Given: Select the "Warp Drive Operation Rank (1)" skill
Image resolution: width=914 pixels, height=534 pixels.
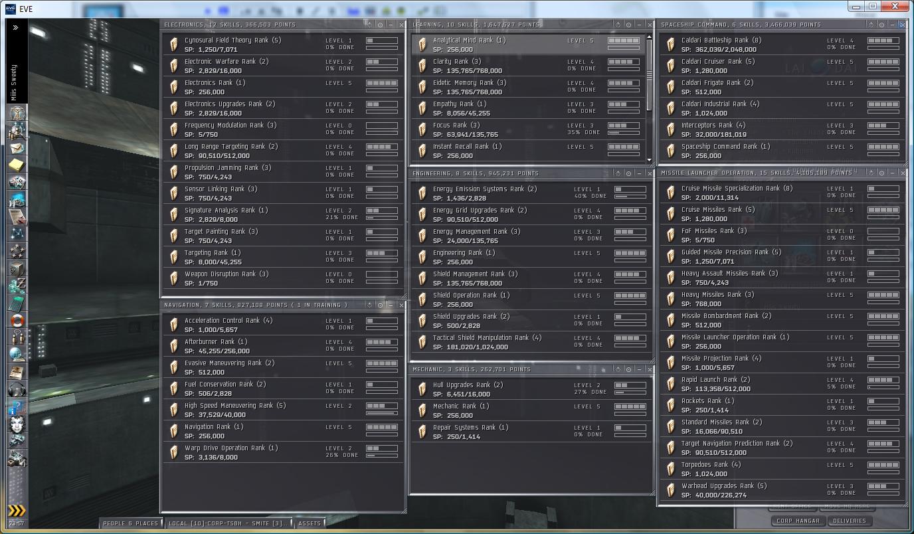Looking at the screenshot, I should pyautogui.click(x=284, y=452).
